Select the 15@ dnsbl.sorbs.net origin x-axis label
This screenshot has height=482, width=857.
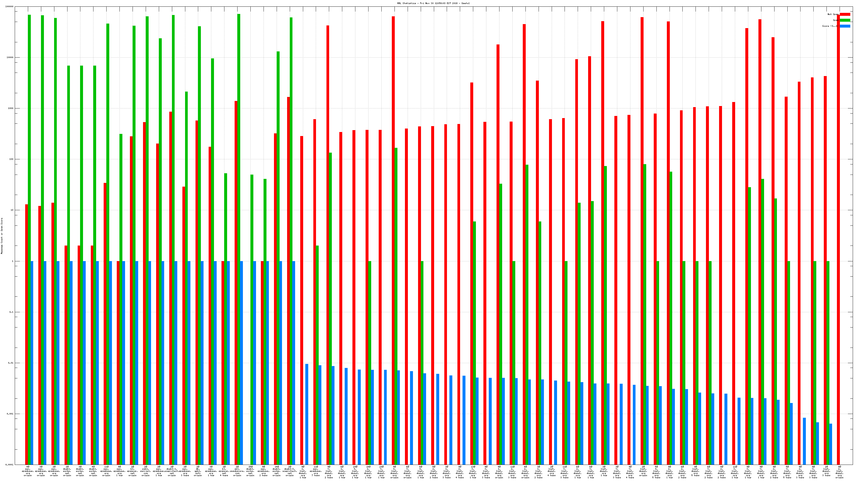tap(250, 471)
